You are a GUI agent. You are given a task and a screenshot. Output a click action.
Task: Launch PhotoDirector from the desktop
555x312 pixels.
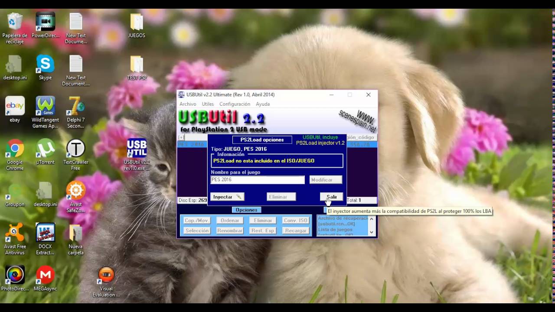[x=15, y=279]
